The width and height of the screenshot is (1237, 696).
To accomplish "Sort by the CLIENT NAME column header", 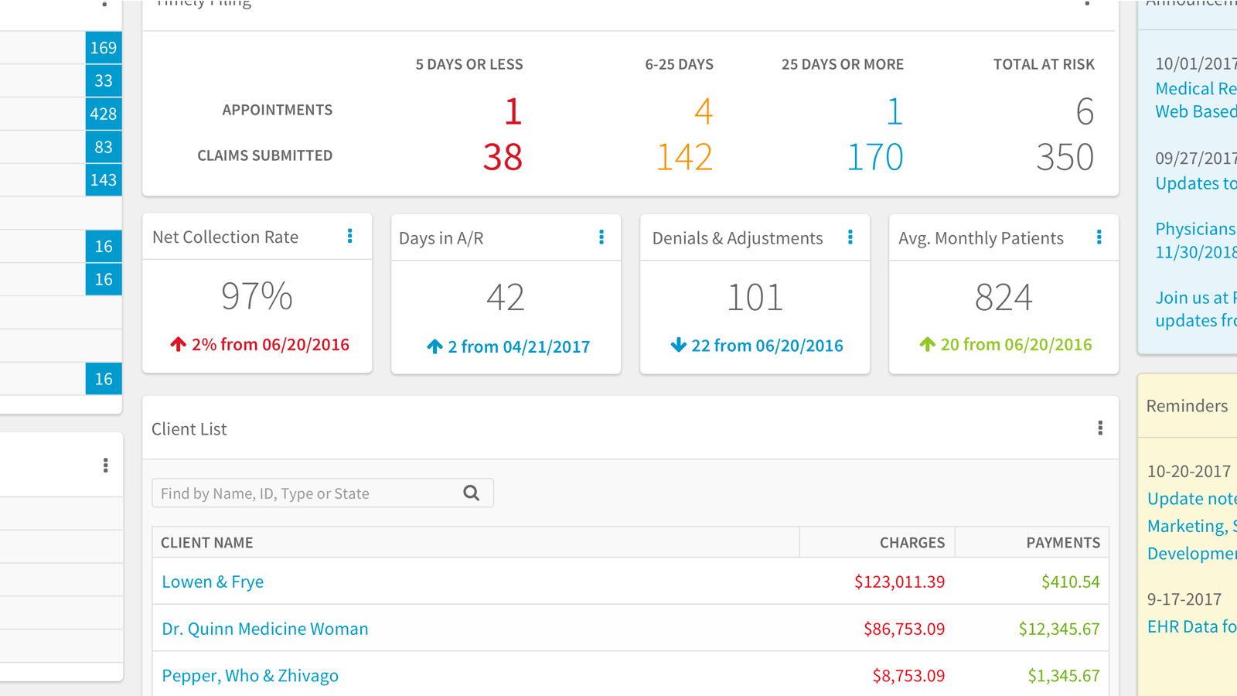I will tap(206, 543).
